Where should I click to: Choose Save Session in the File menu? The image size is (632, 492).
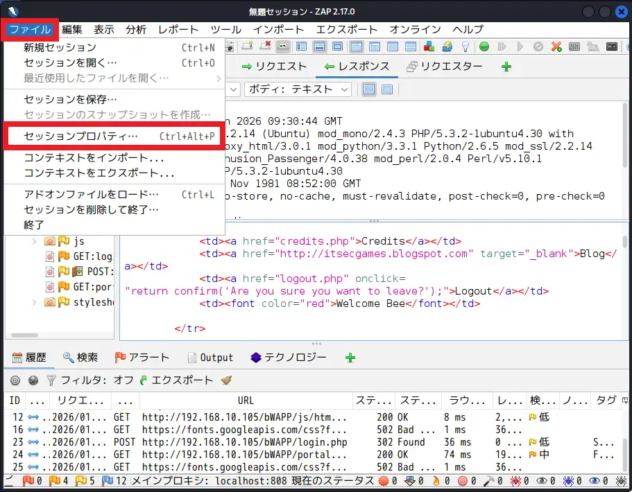point(70,99)
